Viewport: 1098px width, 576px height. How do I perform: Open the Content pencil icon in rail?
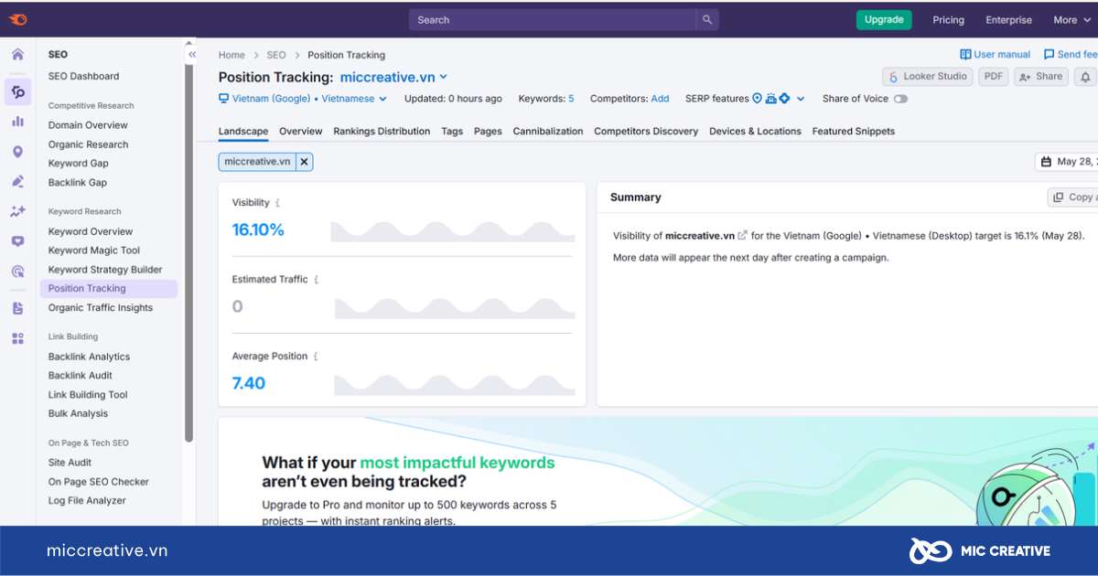pos(17,182)
